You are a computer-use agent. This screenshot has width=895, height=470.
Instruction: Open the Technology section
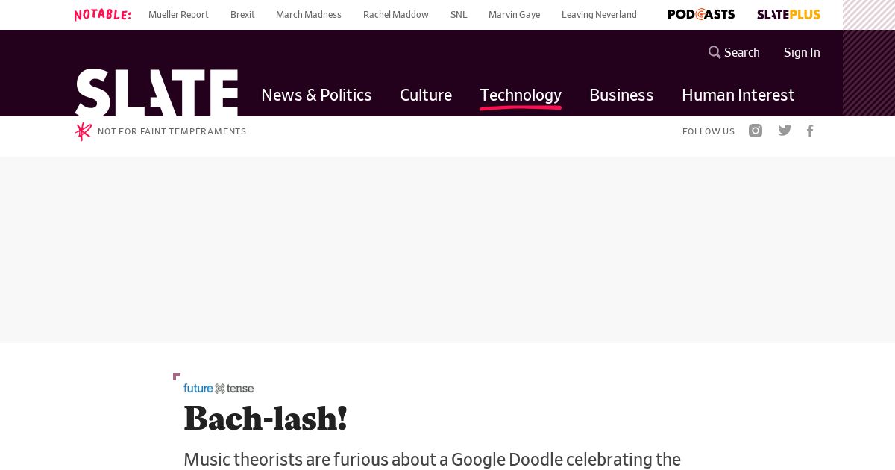pos(521,95)
